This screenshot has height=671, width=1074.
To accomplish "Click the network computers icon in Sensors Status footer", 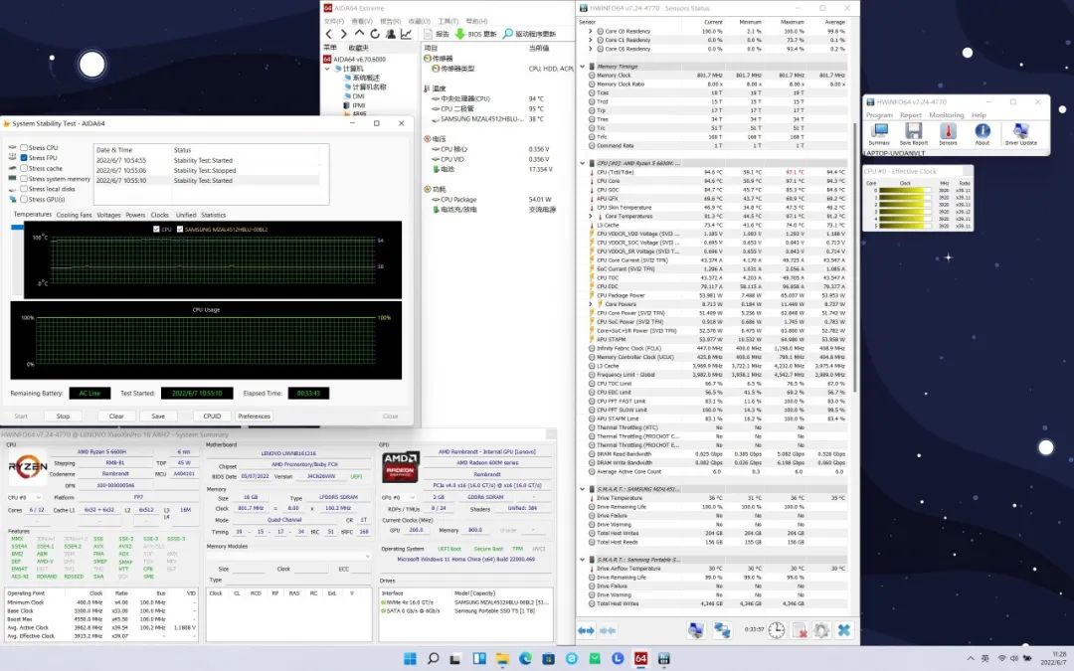I will 722,630.
